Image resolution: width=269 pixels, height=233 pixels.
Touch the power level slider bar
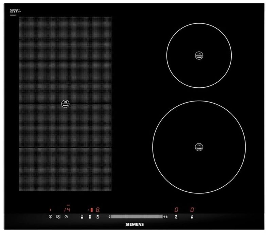click(x=137, y=216)
